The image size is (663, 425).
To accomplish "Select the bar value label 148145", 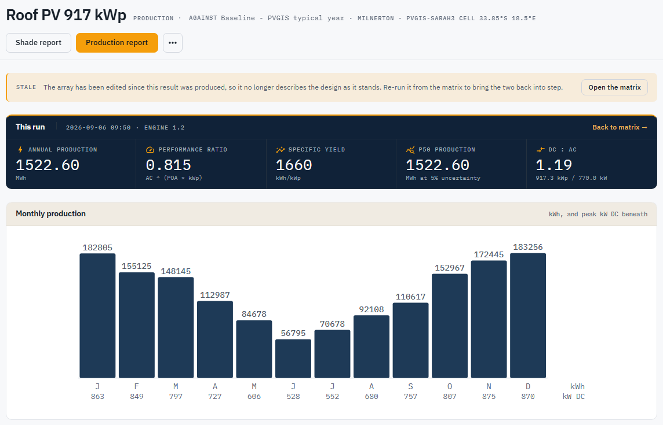I will tap(176, 271).
